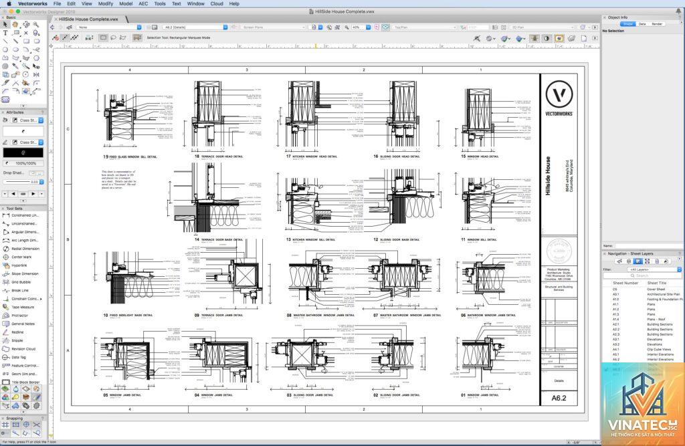
Task: Open the Modify menu
Action: click(x=105, y=3)
